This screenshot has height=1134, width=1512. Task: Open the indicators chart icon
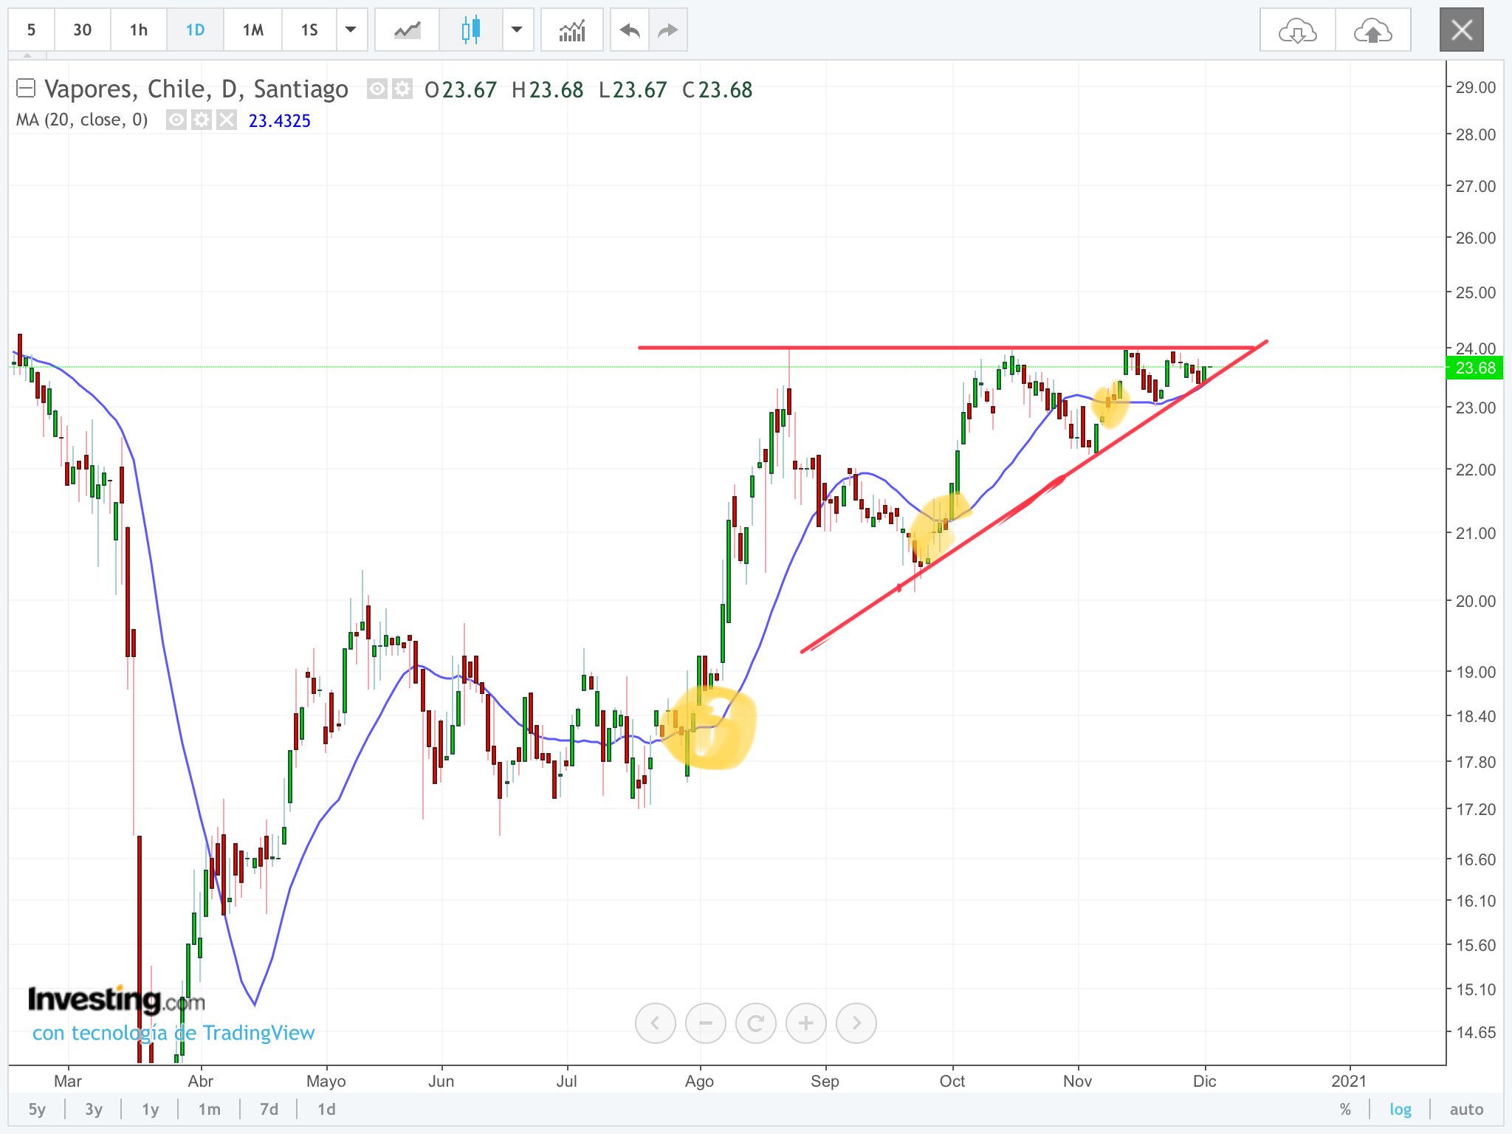tap(571, 30)
